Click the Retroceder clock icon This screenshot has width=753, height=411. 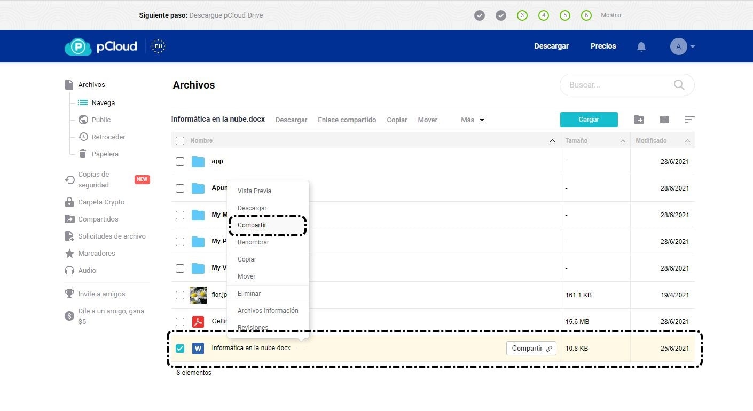pos(83,137)
